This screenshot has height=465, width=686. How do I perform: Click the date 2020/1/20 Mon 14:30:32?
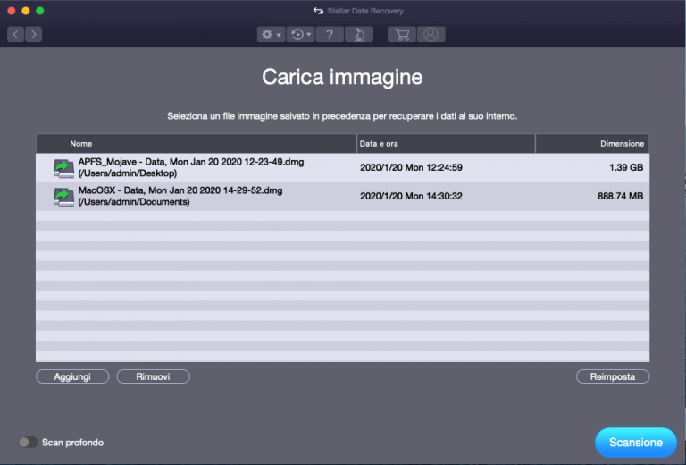(411, 196)
